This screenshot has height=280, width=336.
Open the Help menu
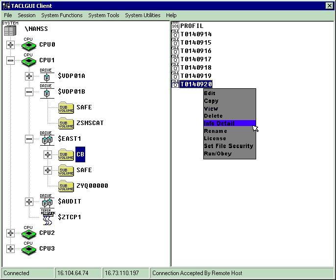(171, 15)
